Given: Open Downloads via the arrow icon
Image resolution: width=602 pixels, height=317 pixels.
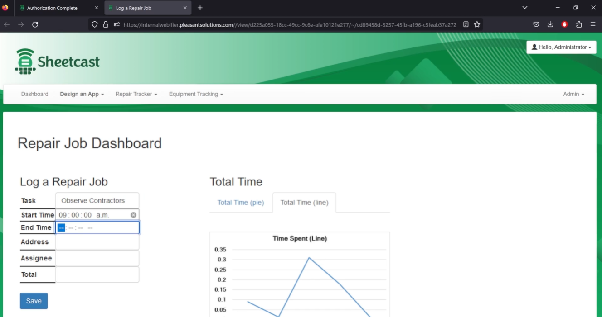Looking at the screenshot, I should click(550, 24).
